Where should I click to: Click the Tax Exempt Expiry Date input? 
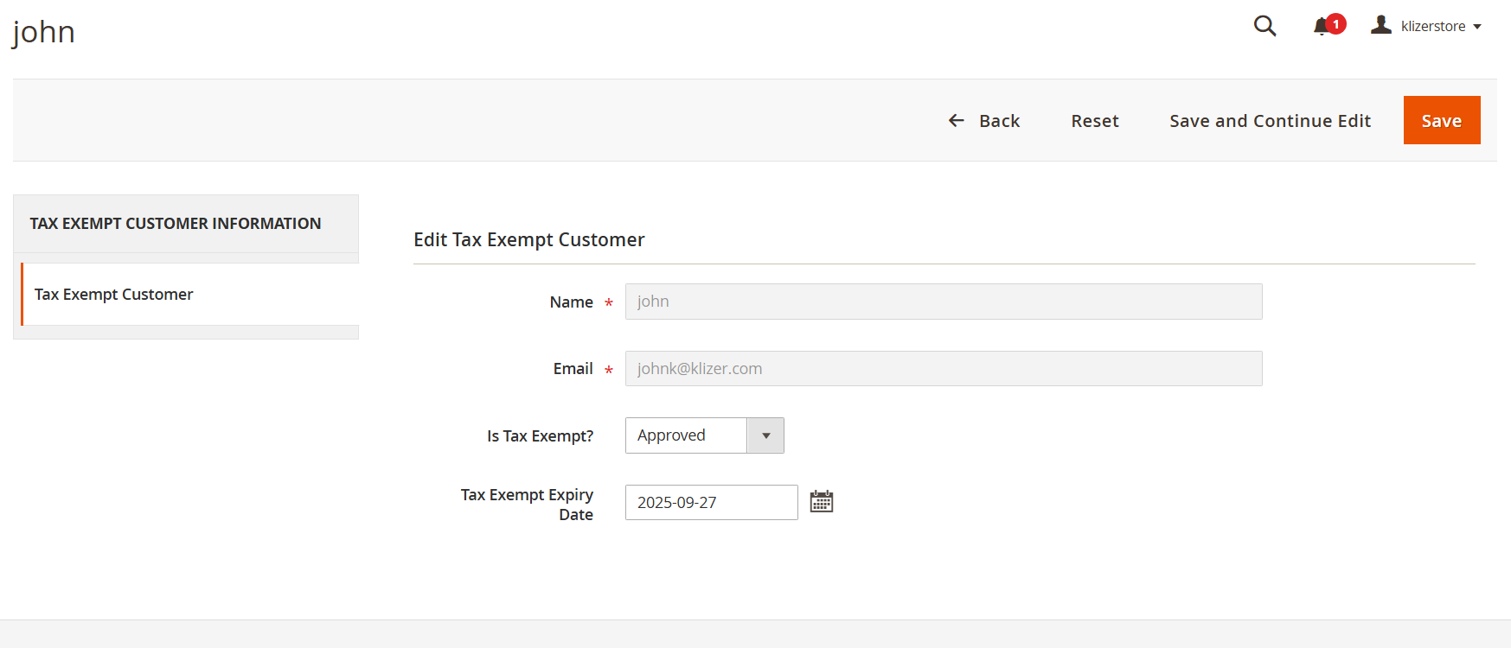(x=711, y=503)
